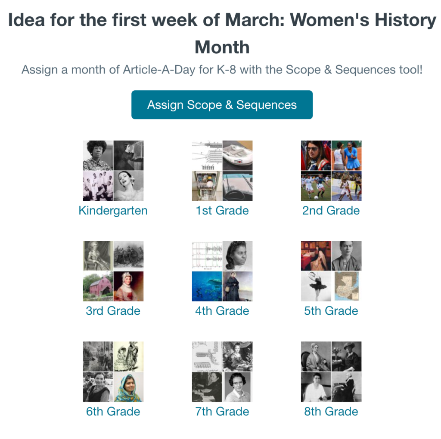This screenshot has width=441, height=439.
Task: Select the 3rd Grade collage with red barn
Action: point(113,271)
